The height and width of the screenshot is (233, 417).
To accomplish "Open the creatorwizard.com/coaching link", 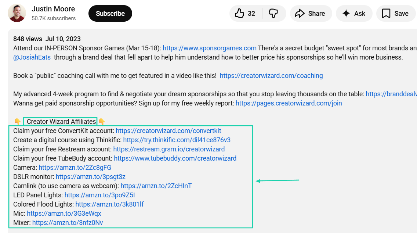I will 271,76.
